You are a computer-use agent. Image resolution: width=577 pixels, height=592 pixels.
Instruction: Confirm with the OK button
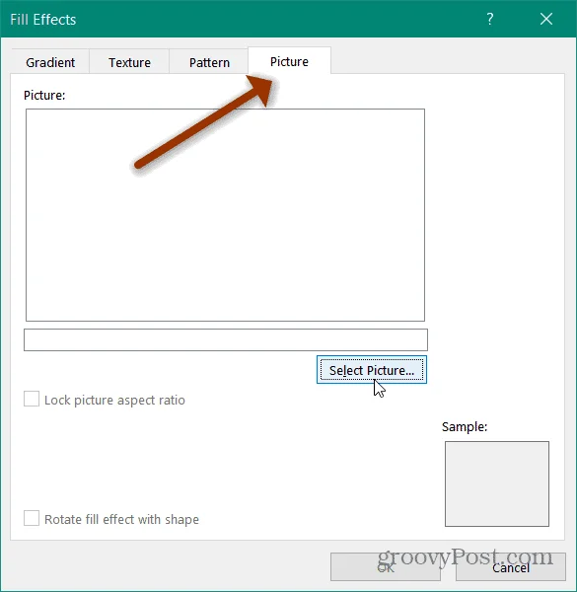[x=386, y=567]
